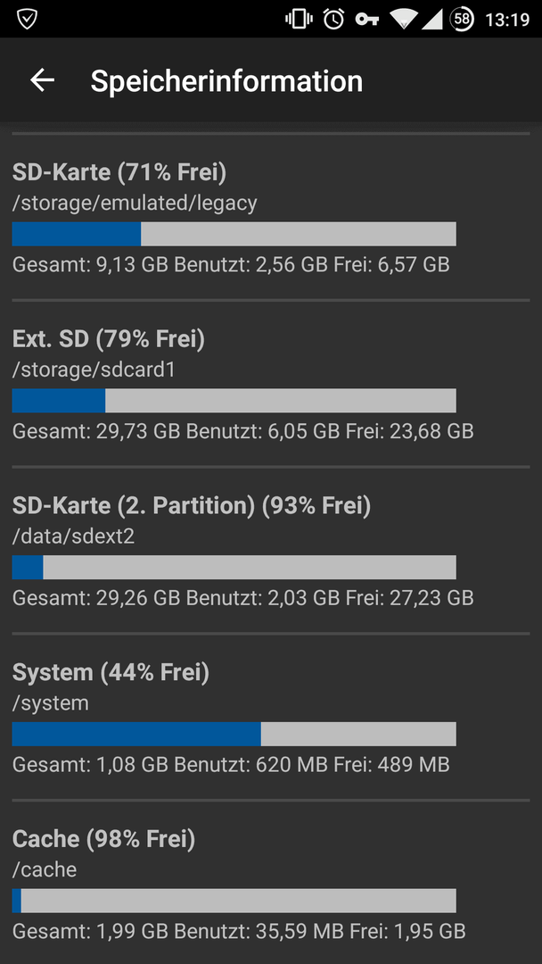
Task: Click the /cache usage bar
Action: (234, 901)
